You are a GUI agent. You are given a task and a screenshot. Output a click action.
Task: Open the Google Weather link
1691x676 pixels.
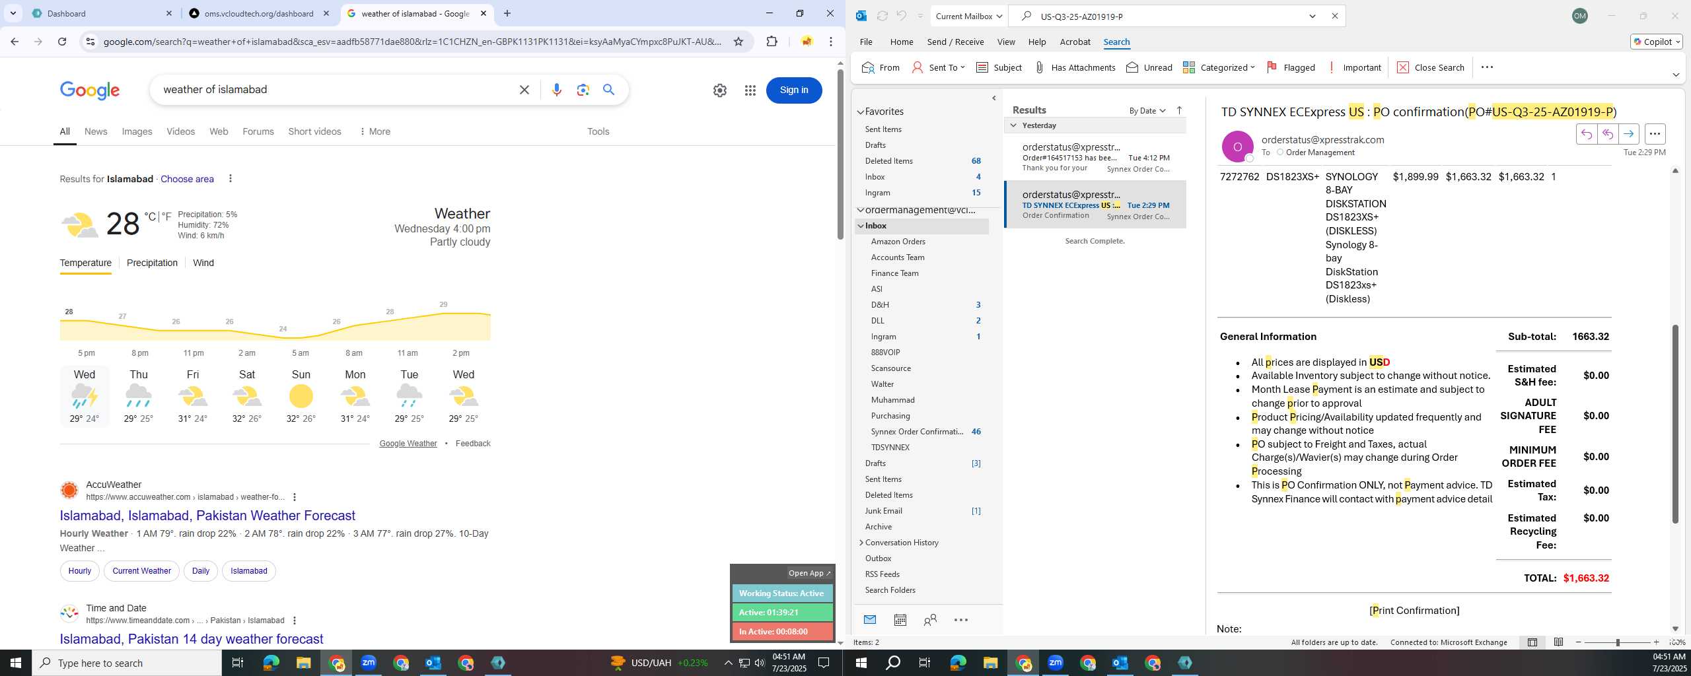[x=408, y=444]
